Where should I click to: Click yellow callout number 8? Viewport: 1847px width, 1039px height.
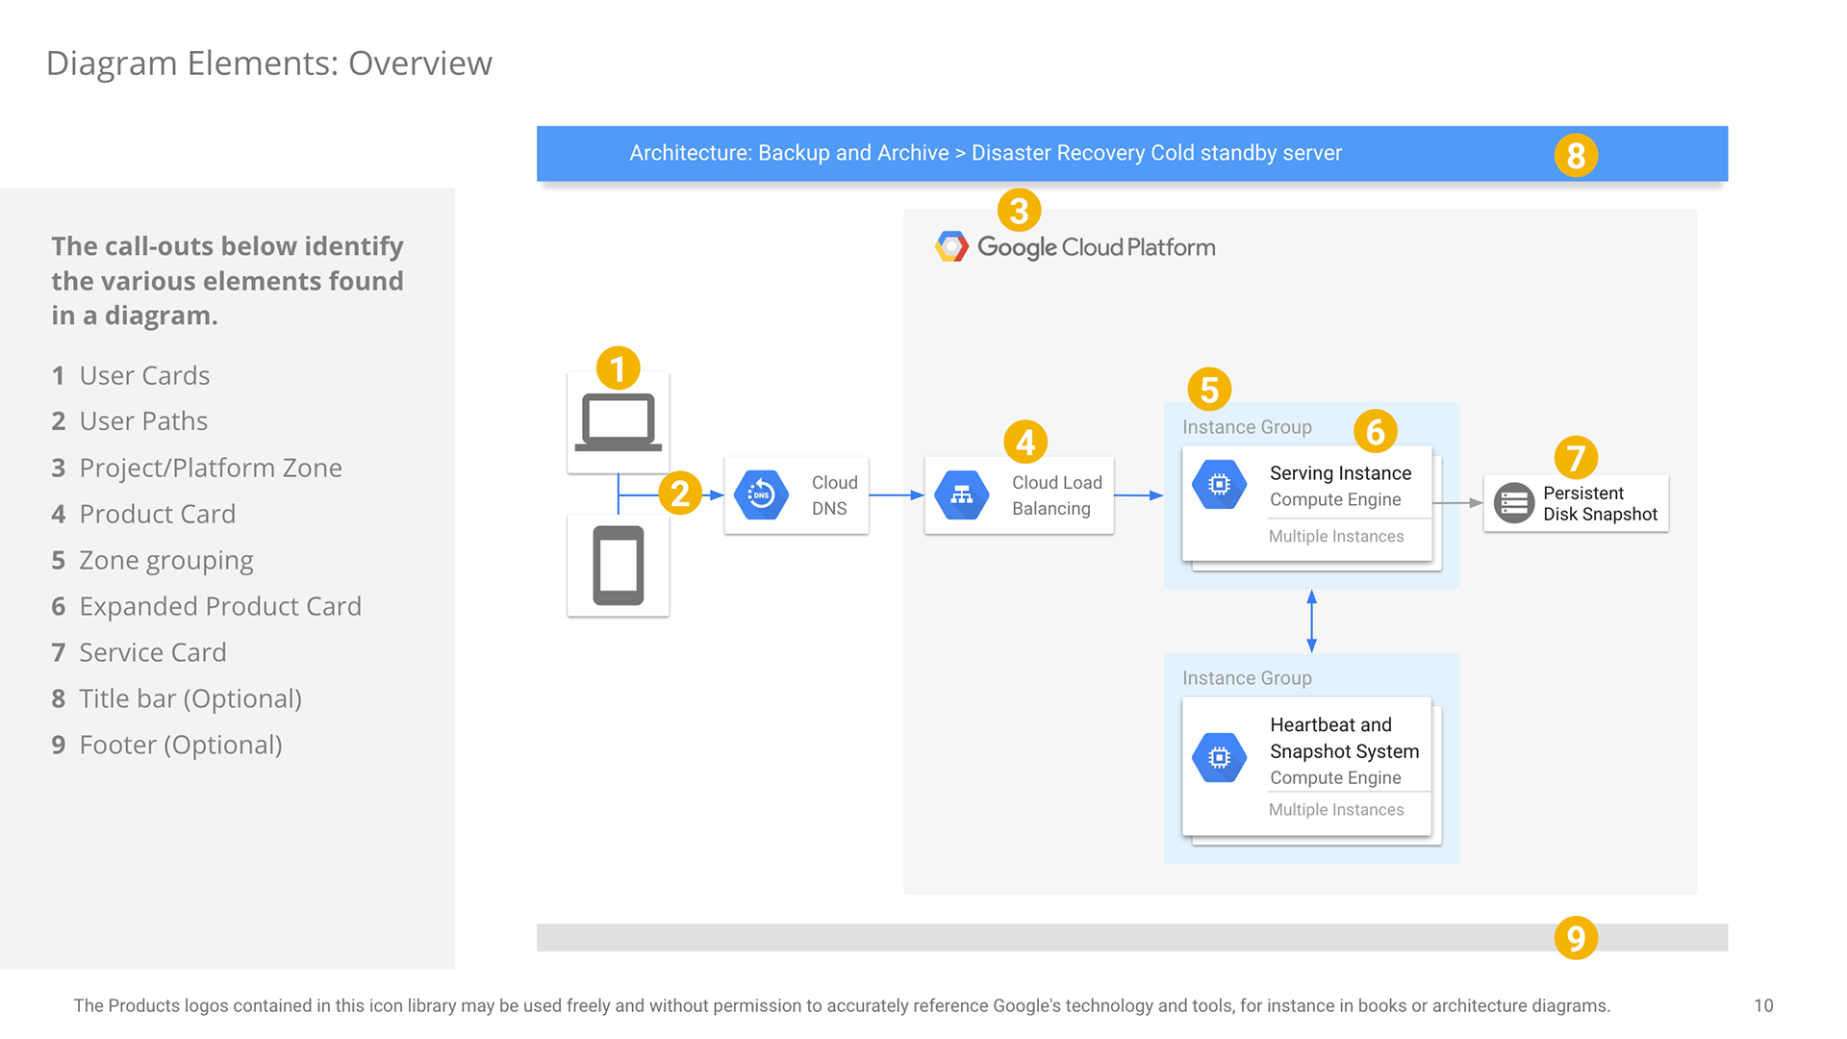pyautogui.click(x=1576, y=155)
